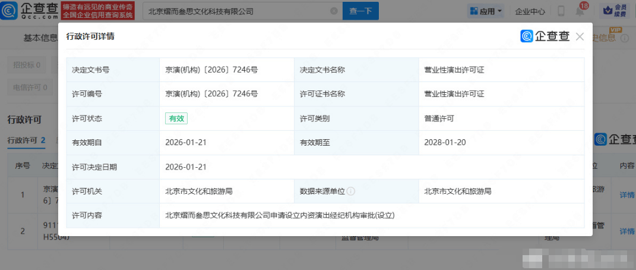Viewport: 636px width, 270px height.
Task: Click the company name search input field
Action: (x=238, y=11)
